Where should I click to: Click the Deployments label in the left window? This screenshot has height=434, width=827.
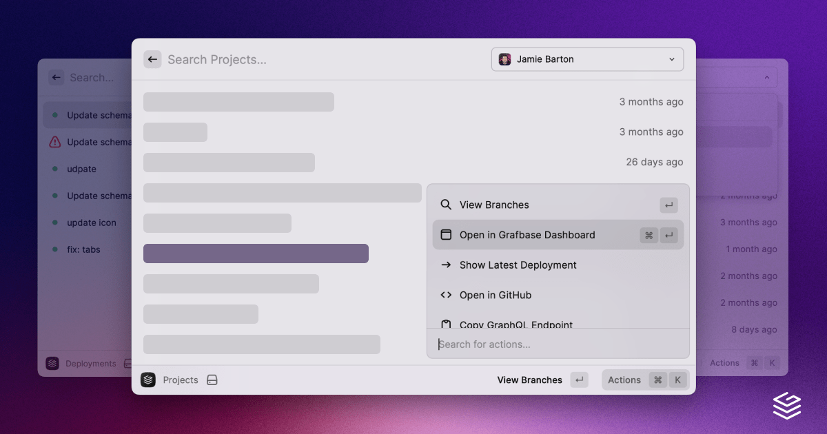click(x=91, y=364)
